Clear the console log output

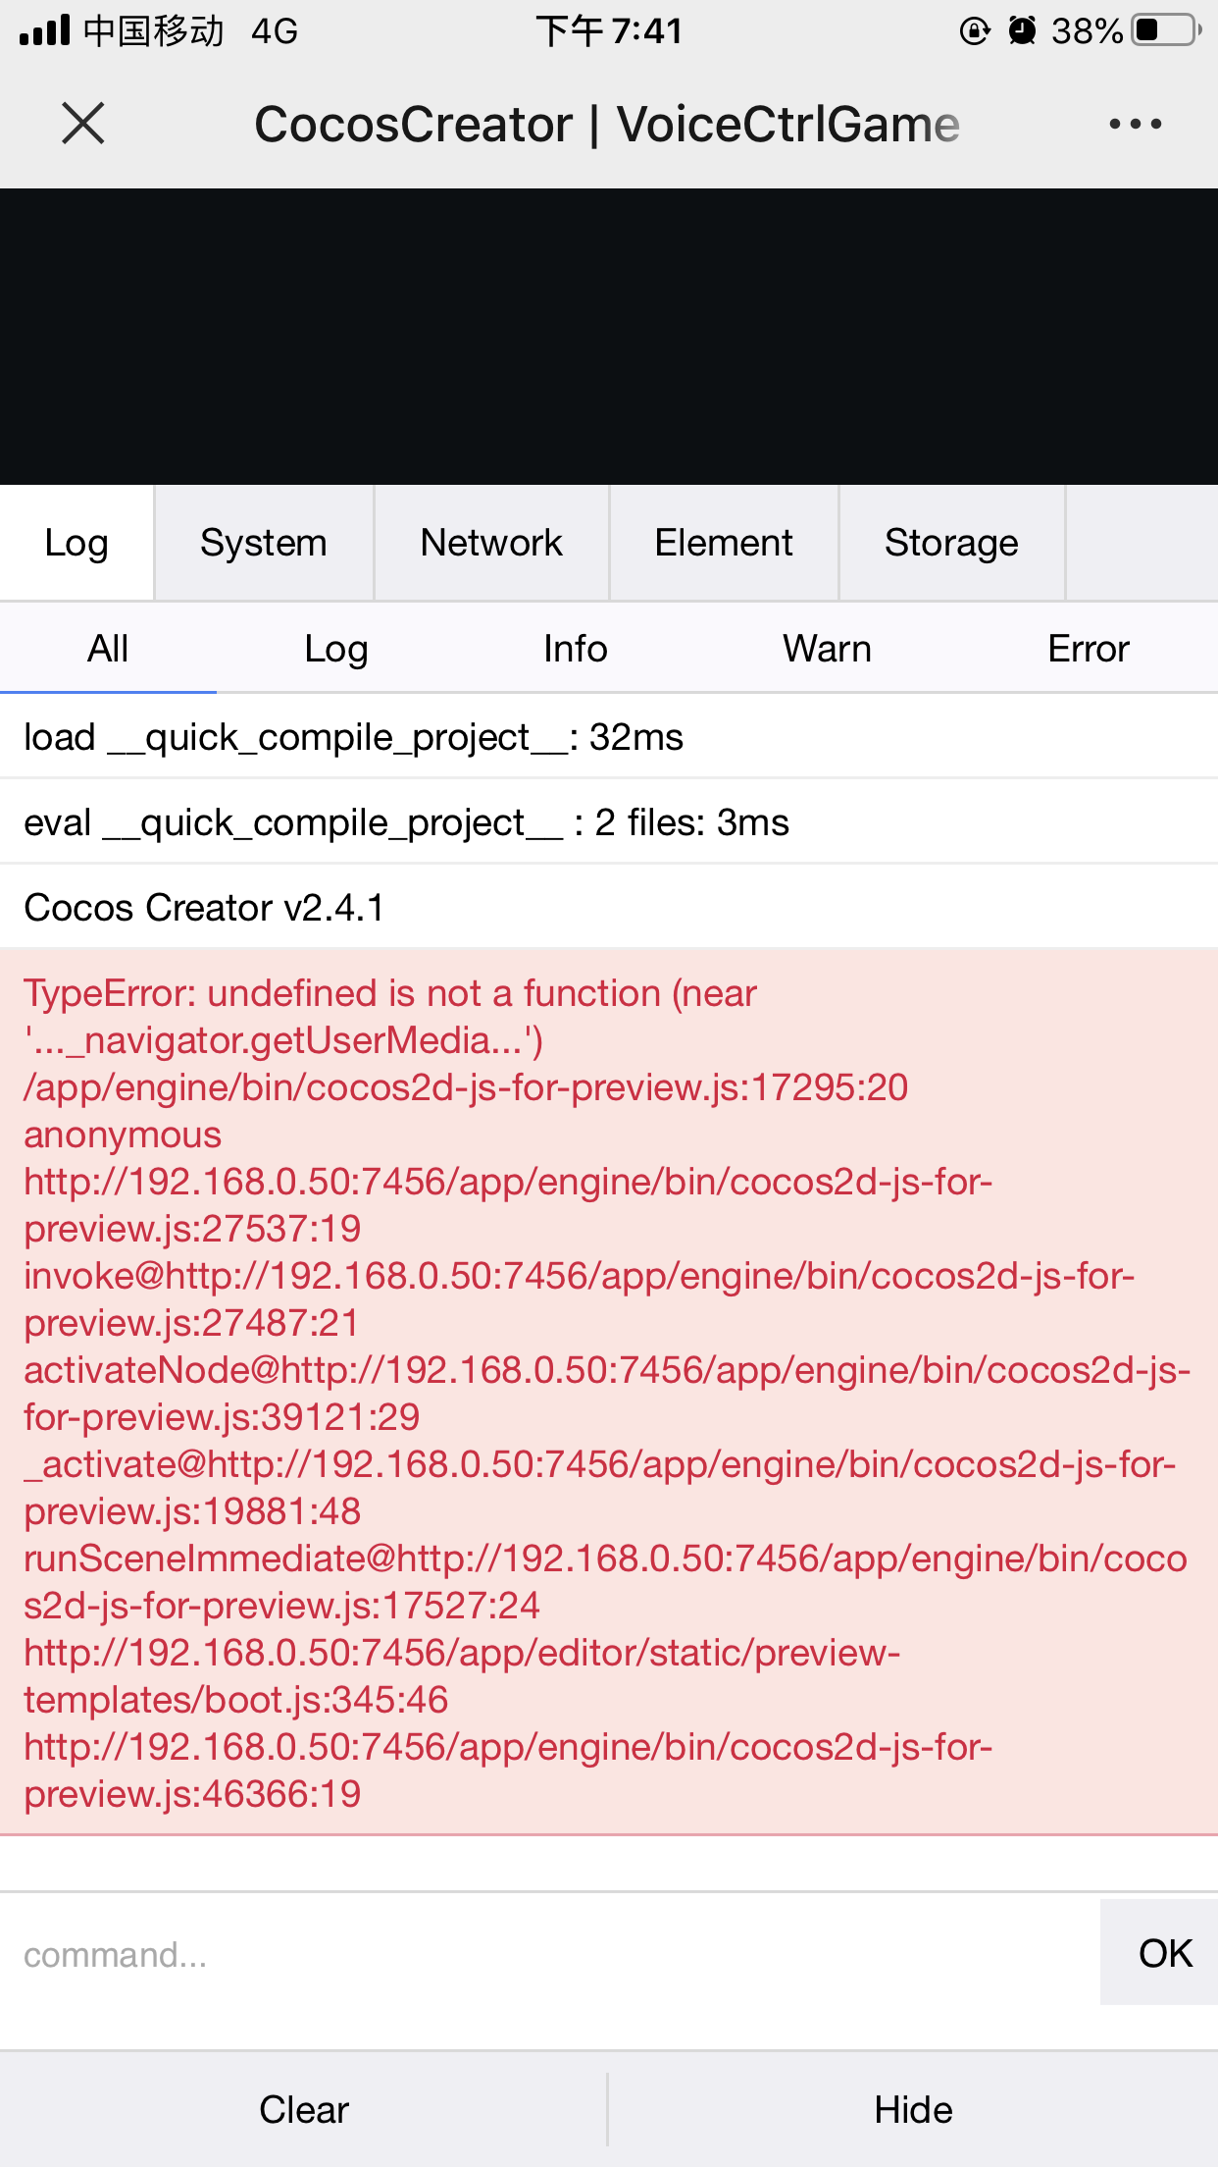pyautogui.click(x=304, y=2109)
